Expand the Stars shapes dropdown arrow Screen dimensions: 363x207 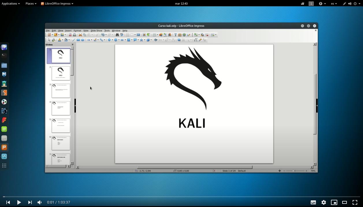coord(145,40)
